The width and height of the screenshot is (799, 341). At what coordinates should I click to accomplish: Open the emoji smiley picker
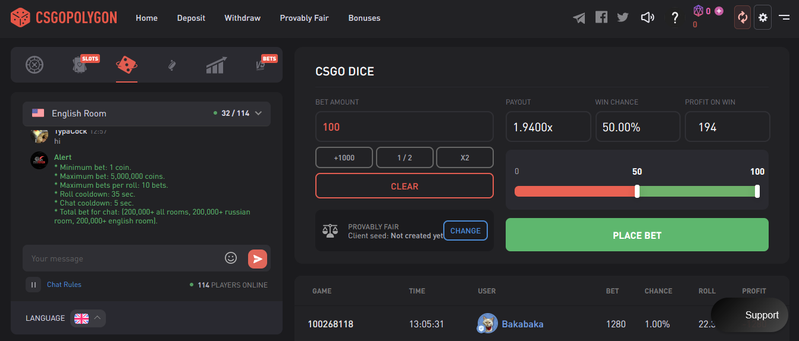tap(231, 258)
